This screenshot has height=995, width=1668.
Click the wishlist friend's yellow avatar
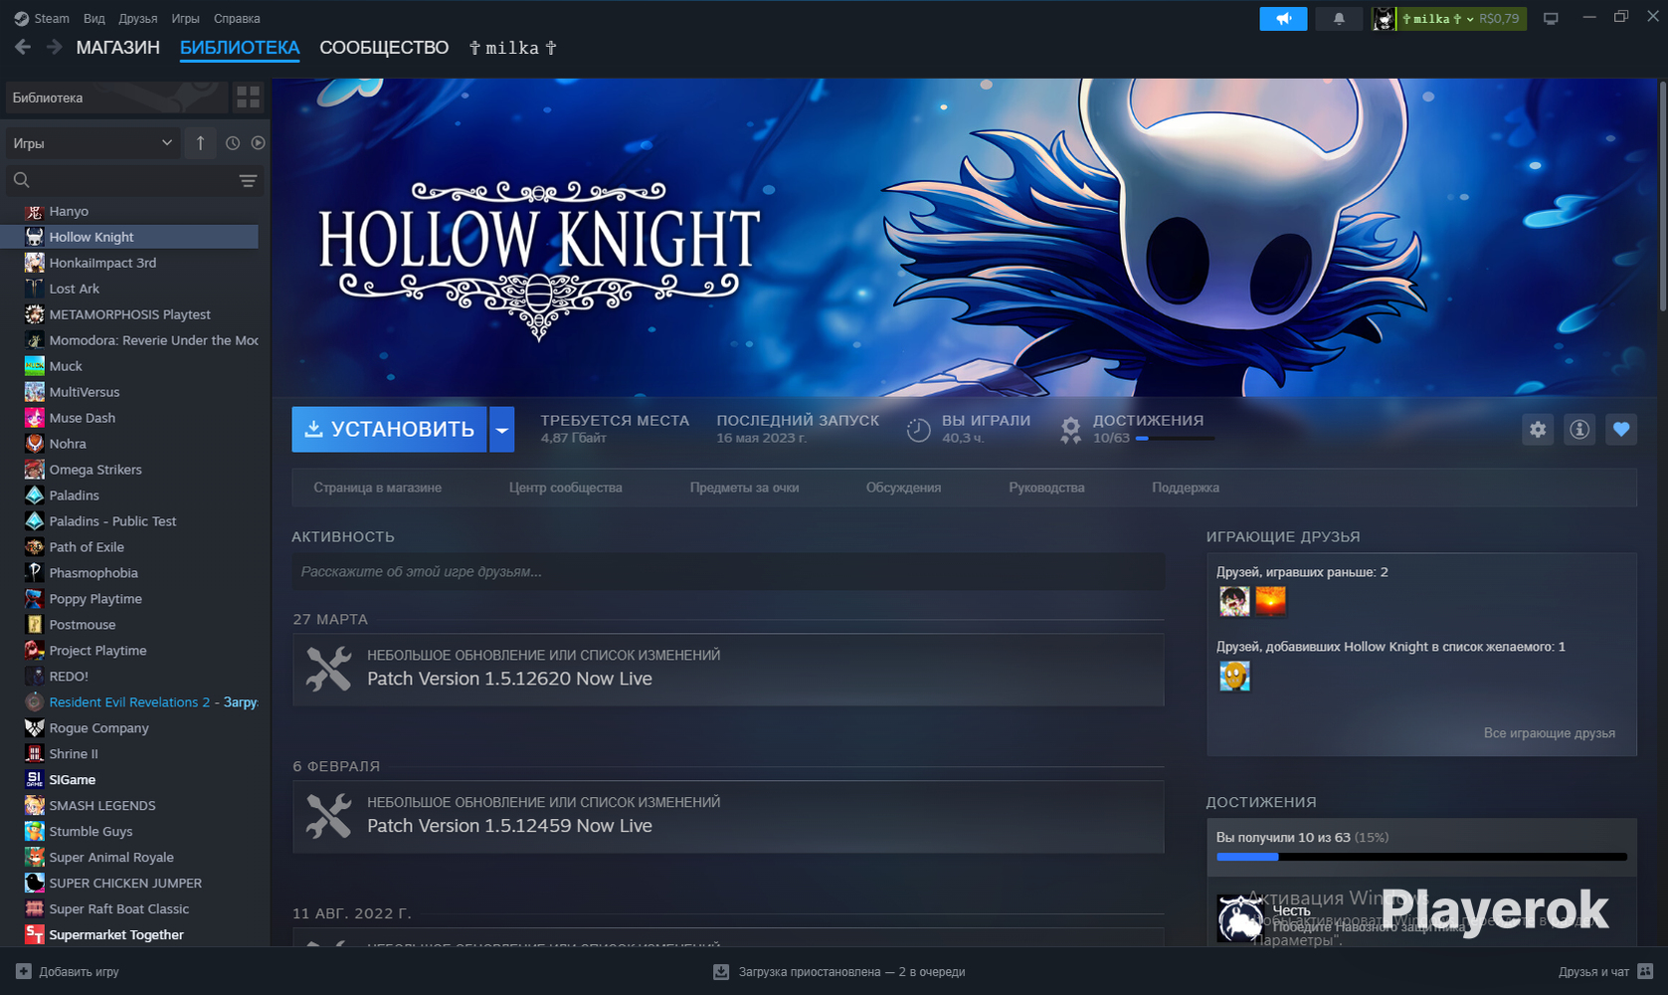[1234, 676]
